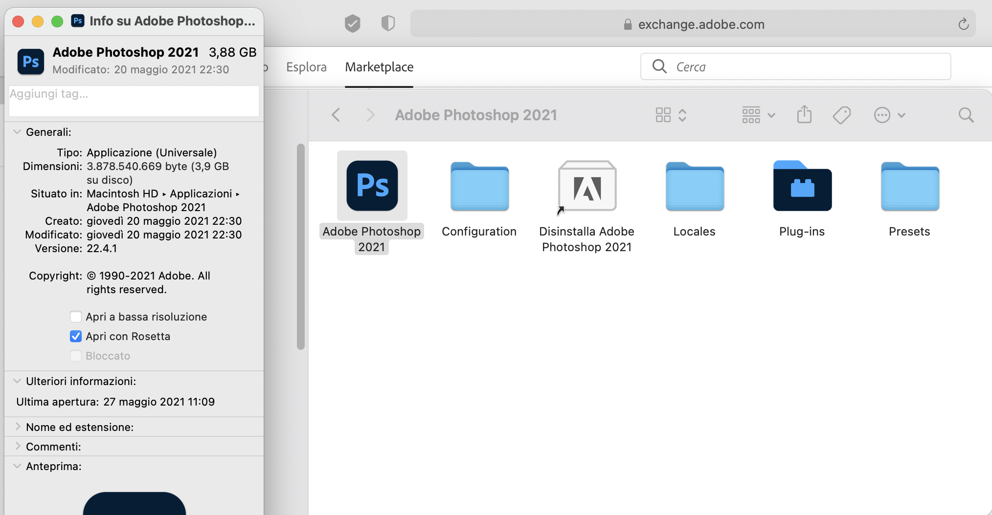Enable Apri a bassa risoluzione checkbox

[76, 317]
